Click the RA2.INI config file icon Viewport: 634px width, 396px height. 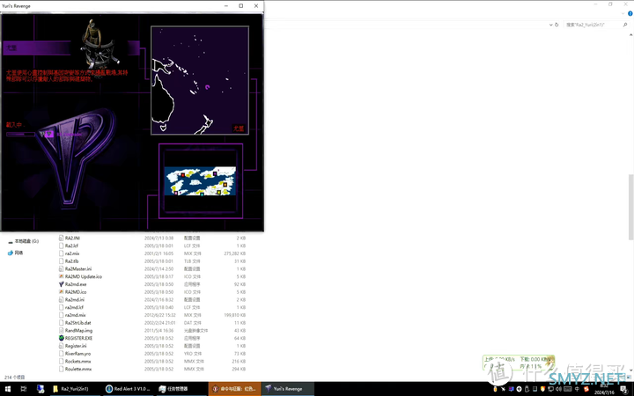(62, 238)
